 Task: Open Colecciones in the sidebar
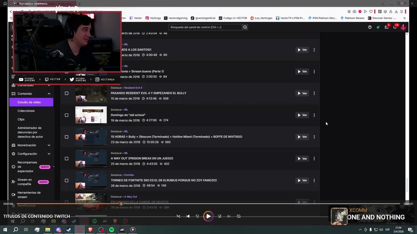(26, 111)
